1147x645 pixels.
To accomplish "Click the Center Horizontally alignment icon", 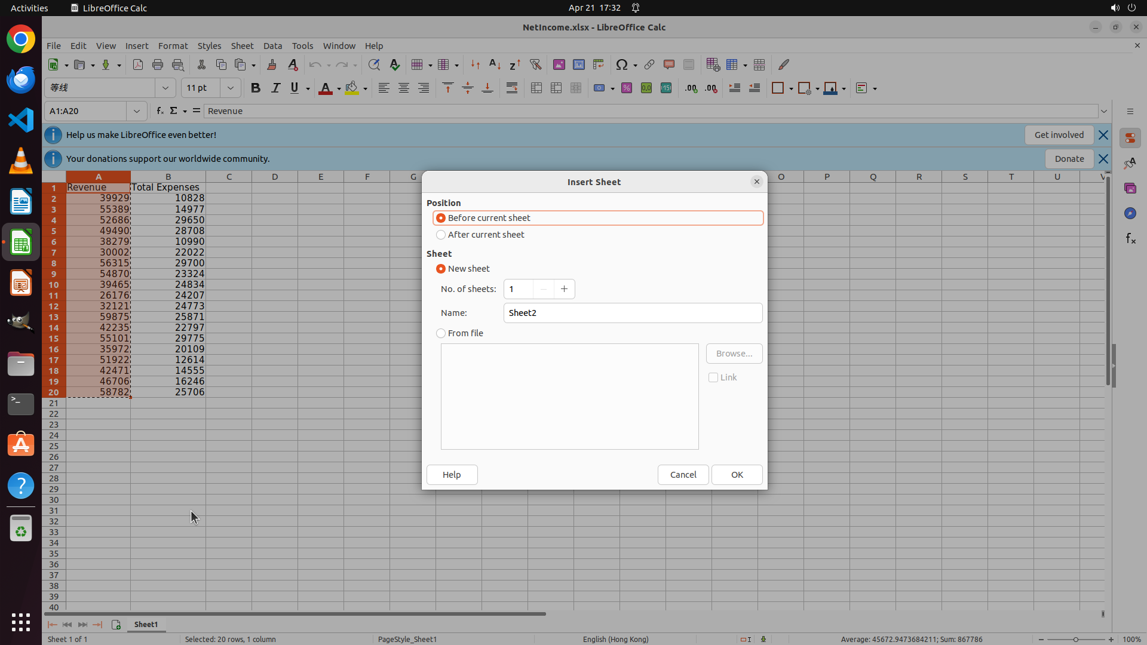I will coord(404,88).
